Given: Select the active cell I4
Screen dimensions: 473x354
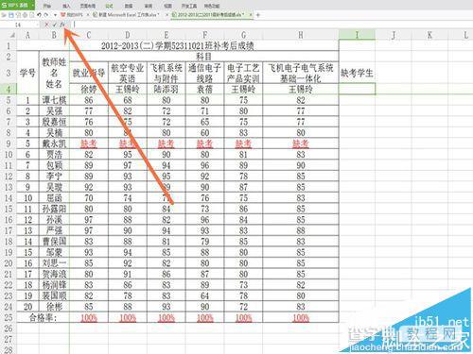Looking at the screenshot, I should coord(357,89).
